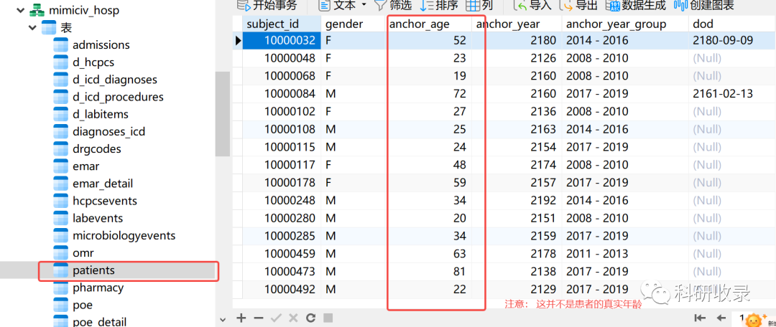Image resolution: width=776 pixels, height=327 pixels.
Task: Click the navigation tree scrollbar thumb
Action: pyautogui.click(x=223, y=113)
